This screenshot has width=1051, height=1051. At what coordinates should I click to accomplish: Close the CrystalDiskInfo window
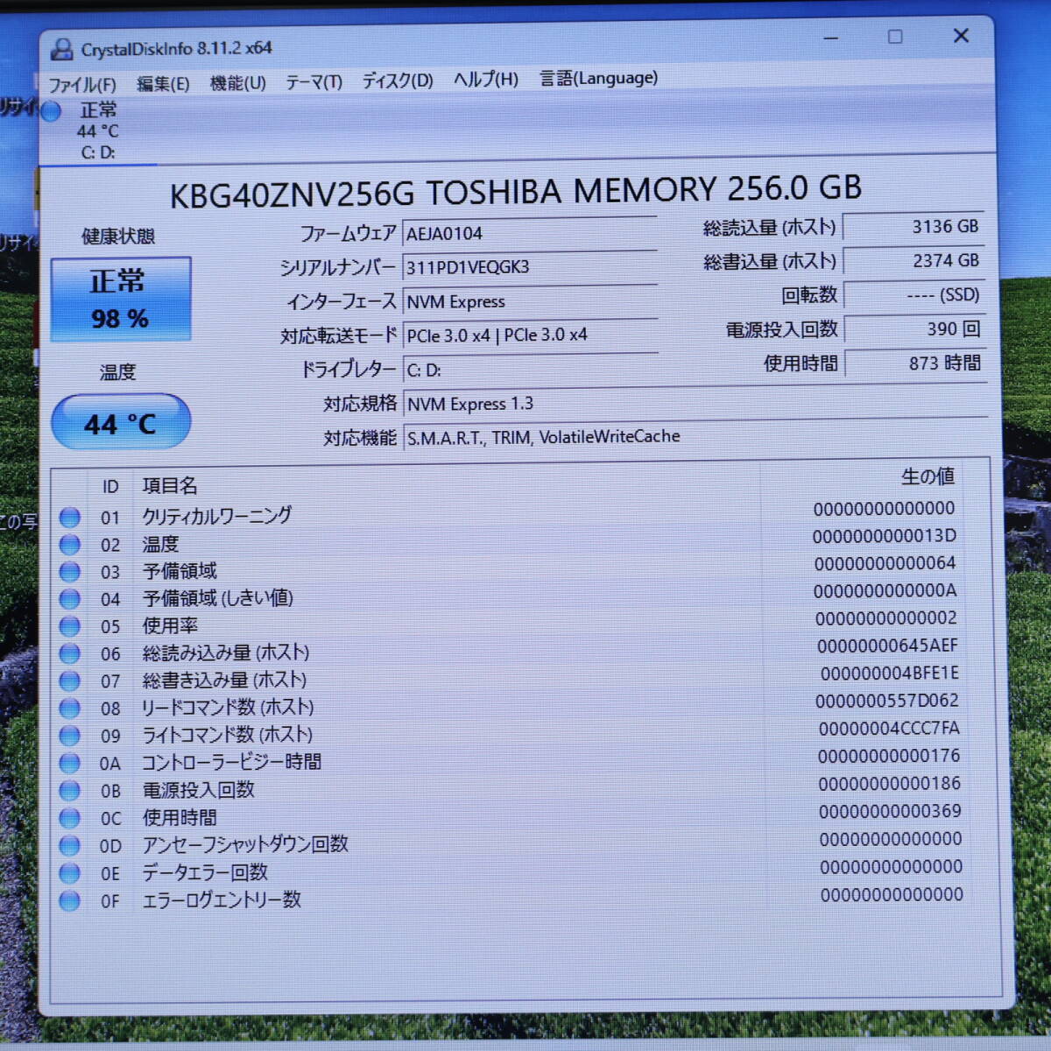tap(961, 35)
